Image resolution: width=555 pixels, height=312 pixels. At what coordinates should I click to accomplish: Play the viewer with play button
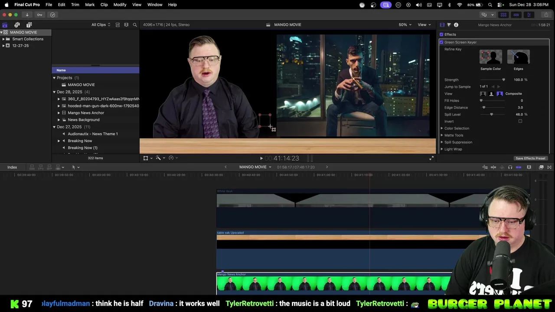pos(261,159)
